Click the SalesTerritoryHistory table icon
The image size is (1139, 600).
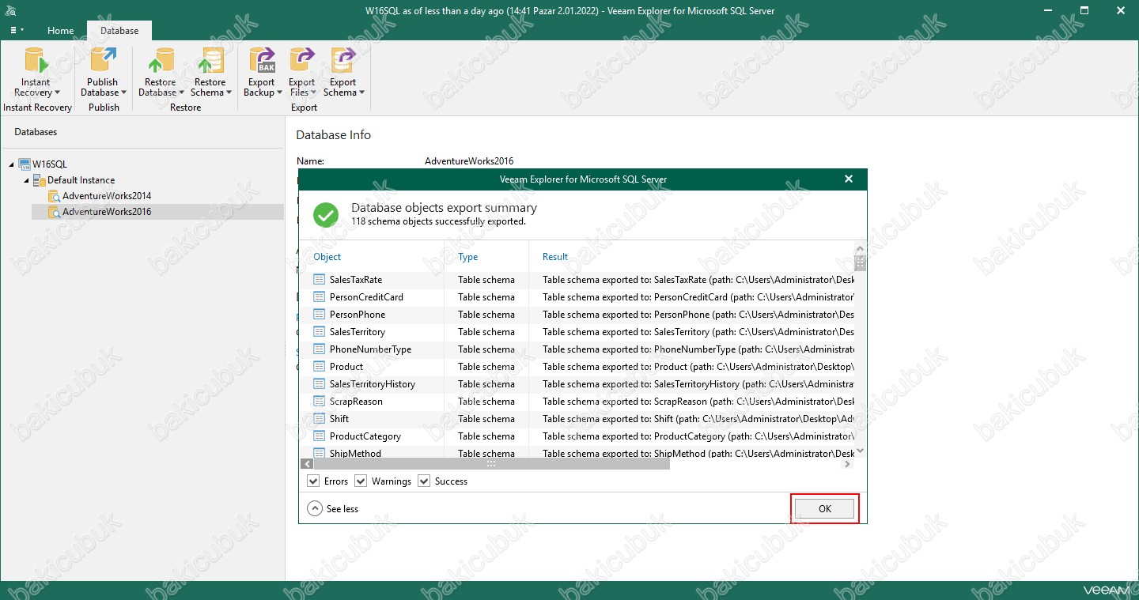pyautogui.click(x=320, y=384)
